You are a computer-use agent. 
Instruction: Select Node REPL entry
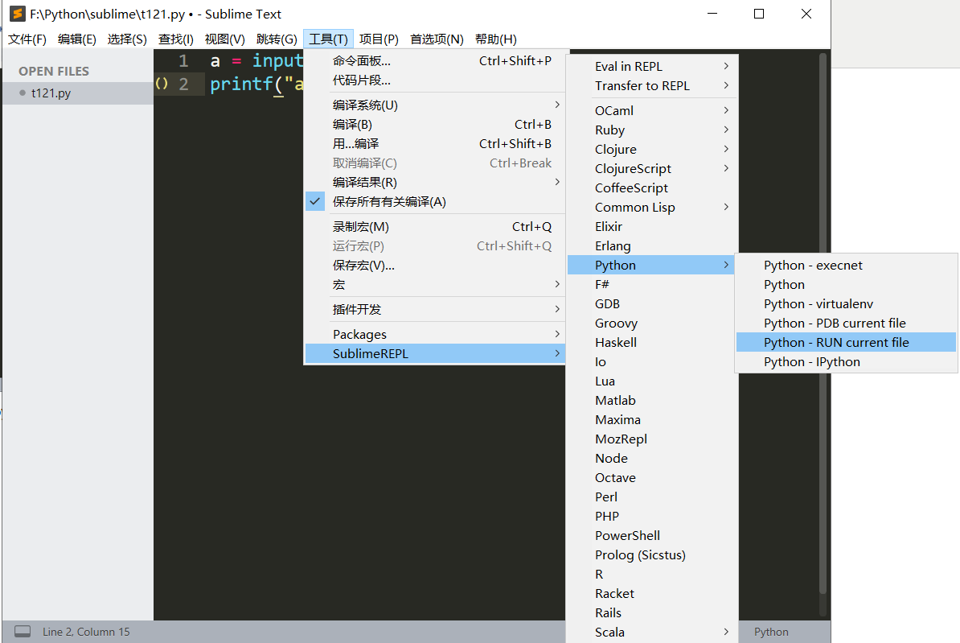pyautogui.click(x=651, y=458)
